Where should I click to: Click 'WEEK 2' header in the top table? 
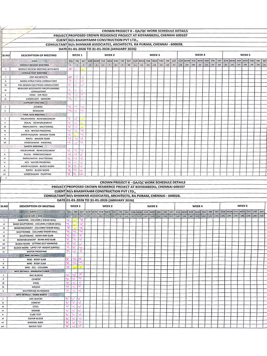click(110, 55)
